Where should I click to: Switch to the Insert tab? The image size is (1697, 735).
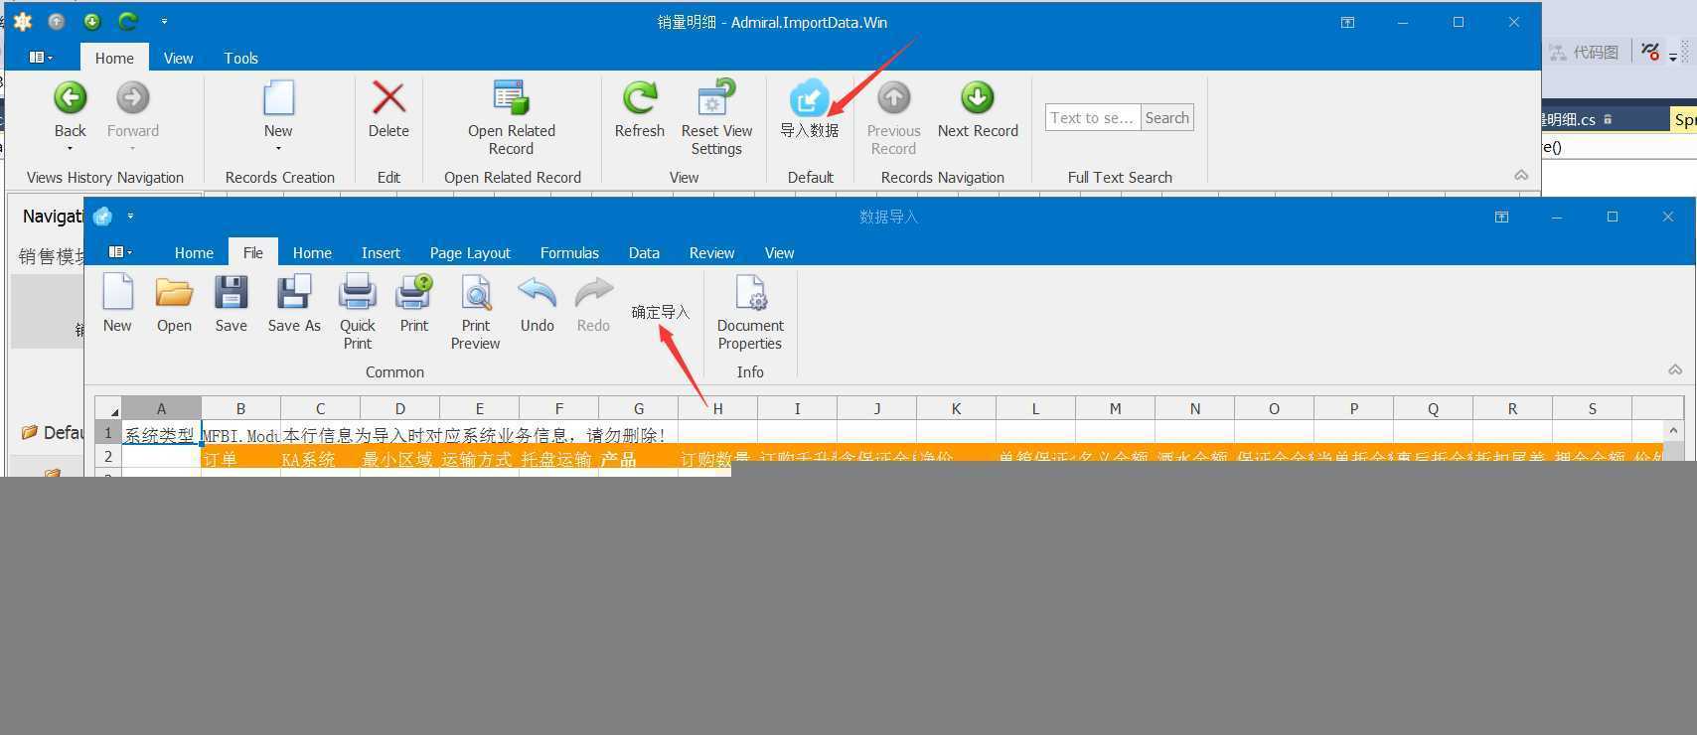(x=381, y=252)
